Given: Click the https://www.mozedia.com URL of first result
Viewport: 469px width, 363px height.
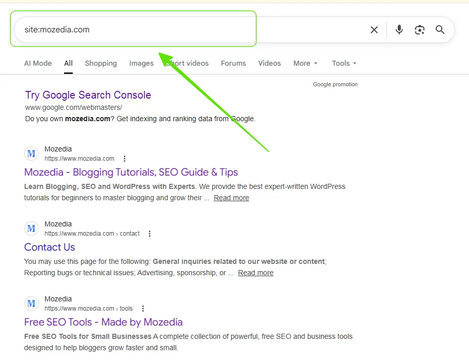Looking at the screenshot, I should pos(79,159).
